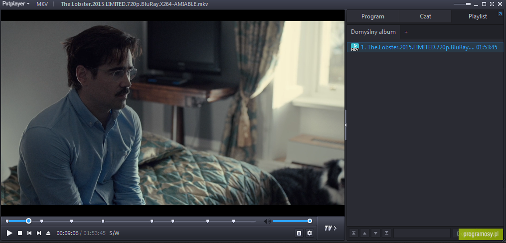Add a new album with plus button

[x=406, y=32]
